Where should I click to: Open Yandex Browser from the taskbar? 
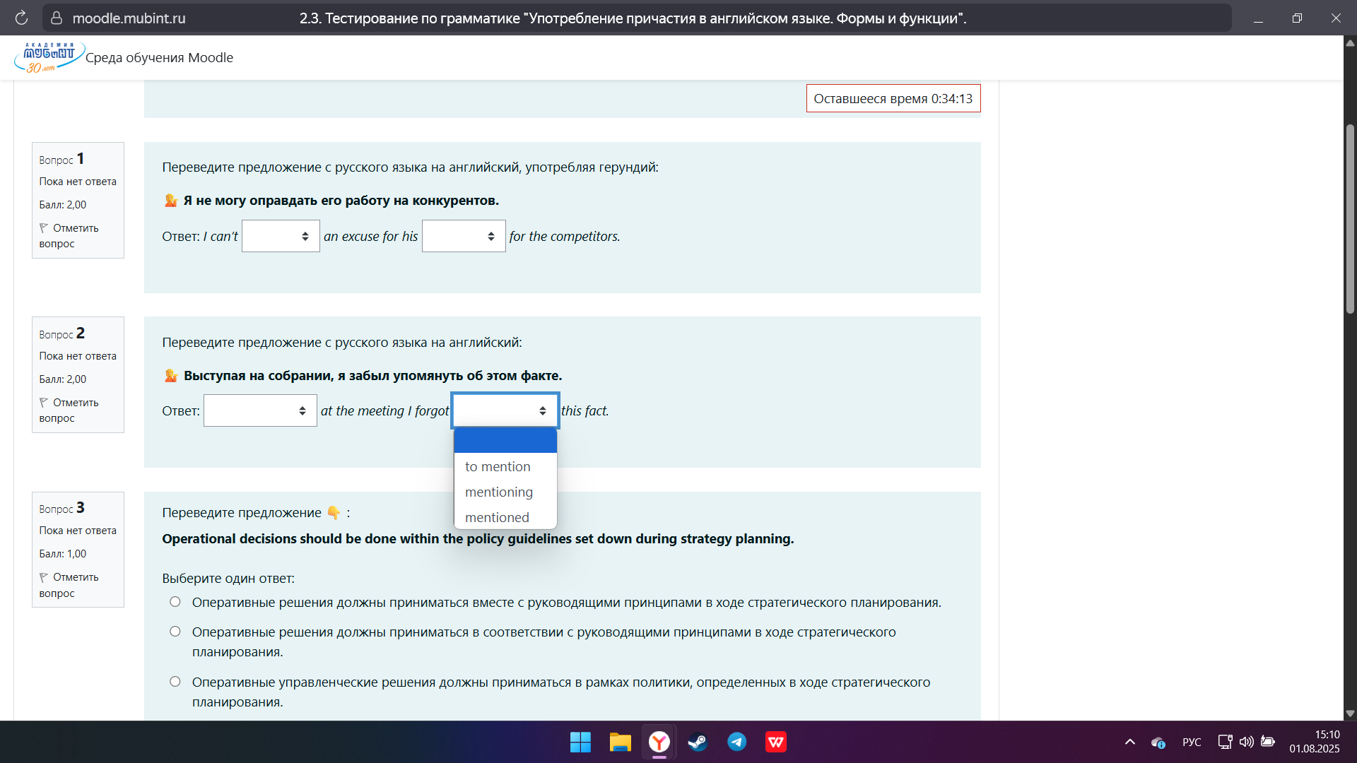pos(659,742)
